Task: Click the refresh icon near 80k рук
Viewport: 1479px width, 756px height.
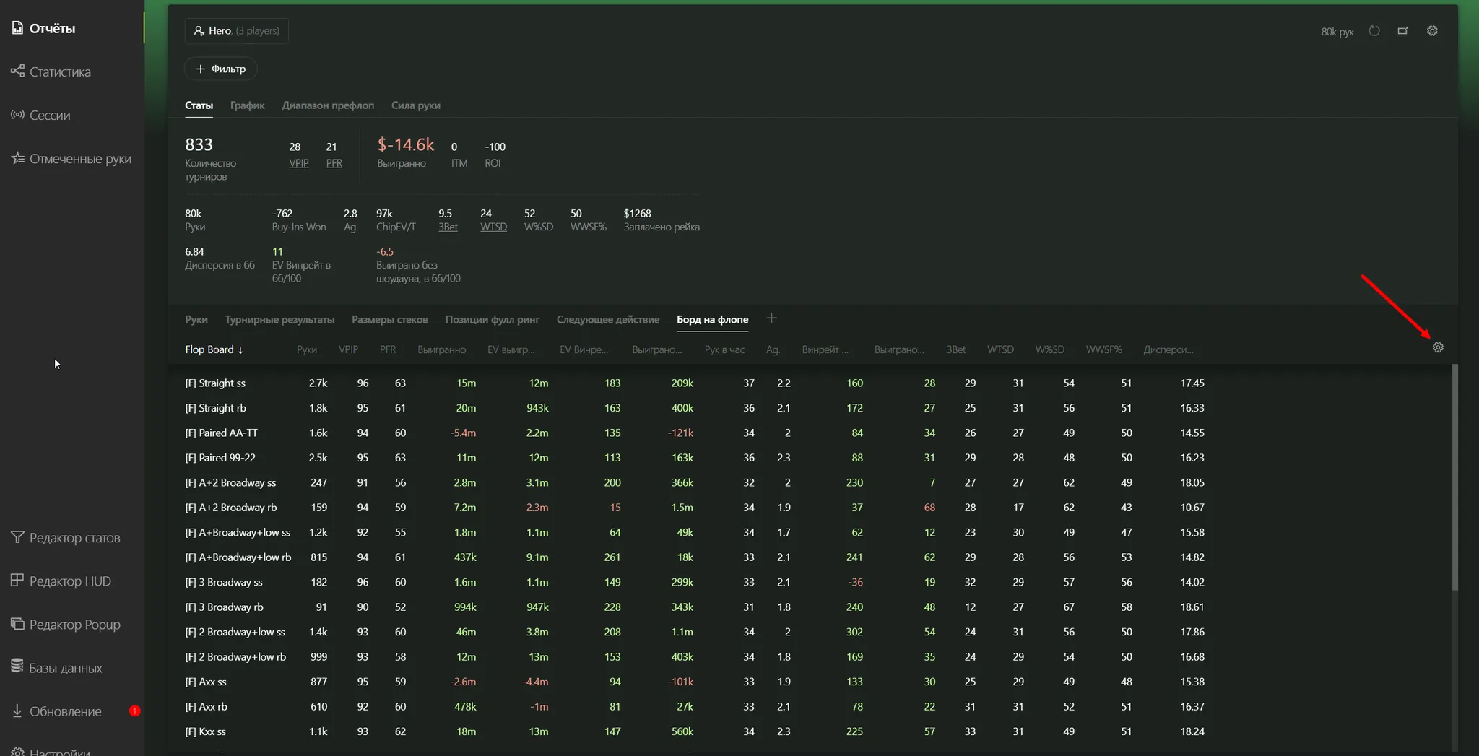Action: tap(1374, 31)
